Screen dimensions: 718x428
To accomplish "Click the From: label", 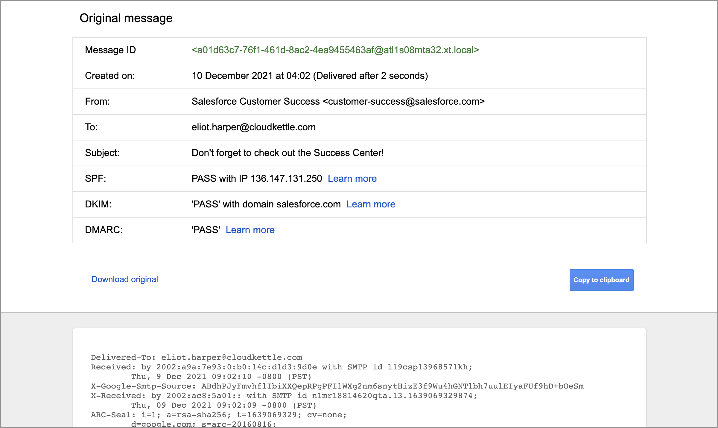I will point(98,101).
